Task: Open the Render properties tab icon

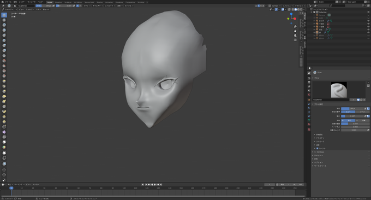Action: [x=309, y=78]
